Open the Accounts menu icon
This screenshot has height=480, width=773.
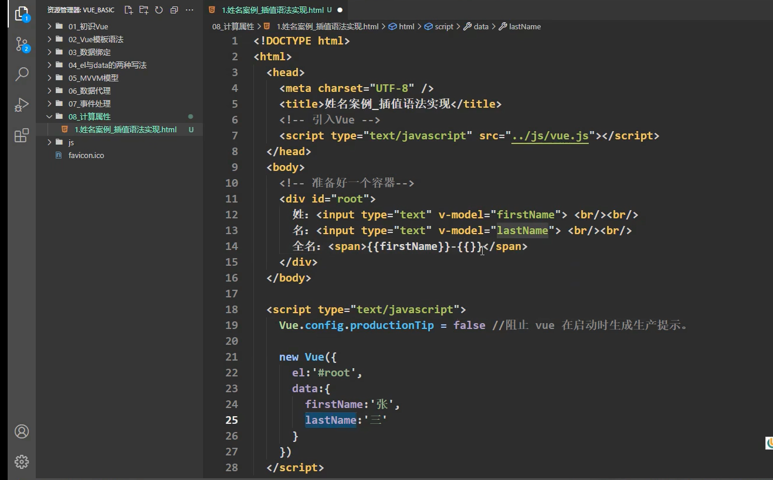[22, 431]
